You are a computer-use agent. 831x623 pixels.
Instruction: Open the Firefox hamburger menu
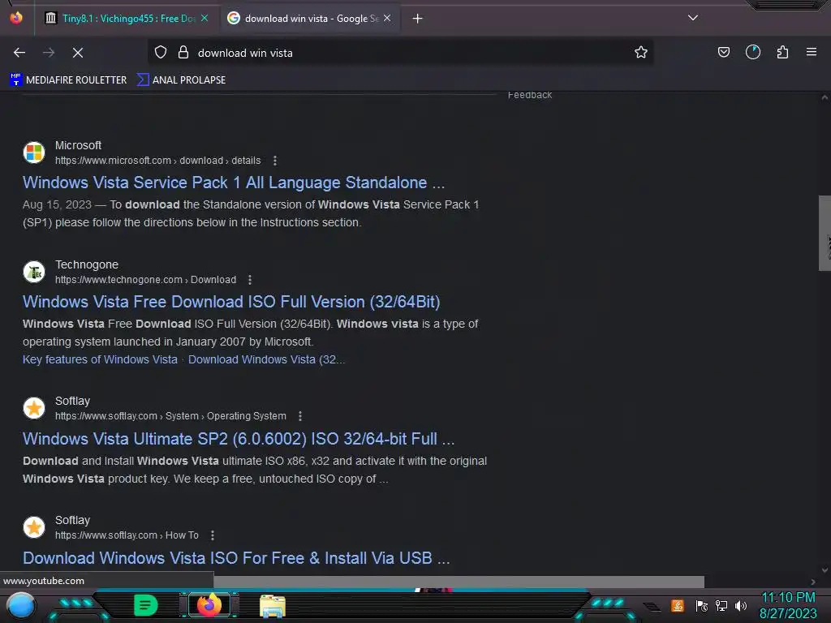812,53
